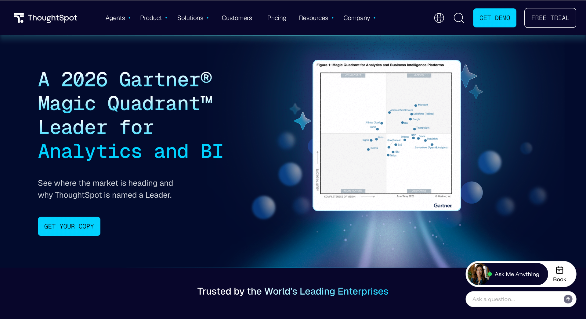The width and height of the screenshot is (586, 319).
Task: Go to the Pricing page
Action: click(277, 18)
